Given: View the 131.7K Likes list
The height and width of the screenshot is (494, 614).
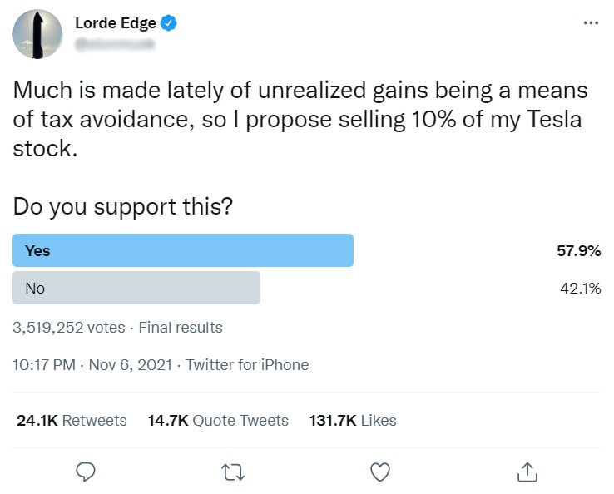Looking at the screenshot, I should tap(353, 420).
